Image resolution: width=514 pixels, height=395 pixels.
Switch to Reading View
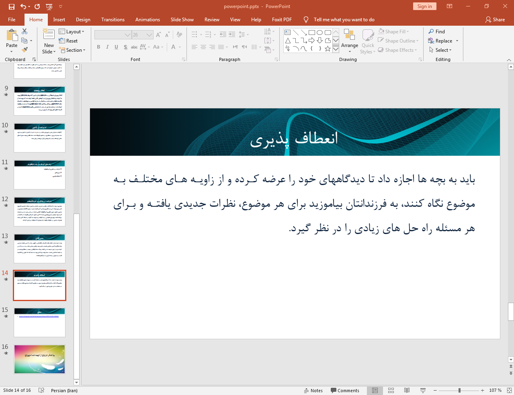tap(407, 390)
